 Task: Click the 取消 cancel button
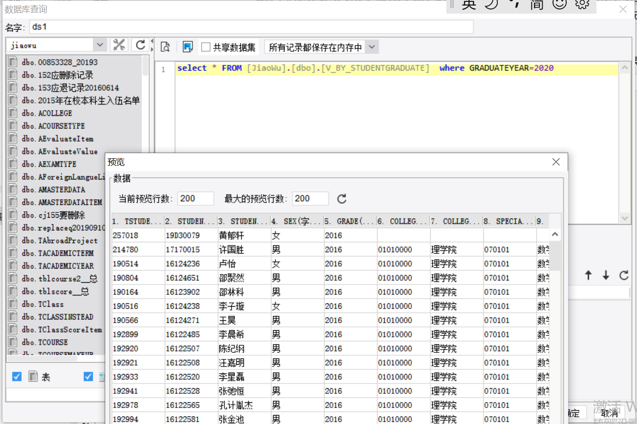coord(610,413)
